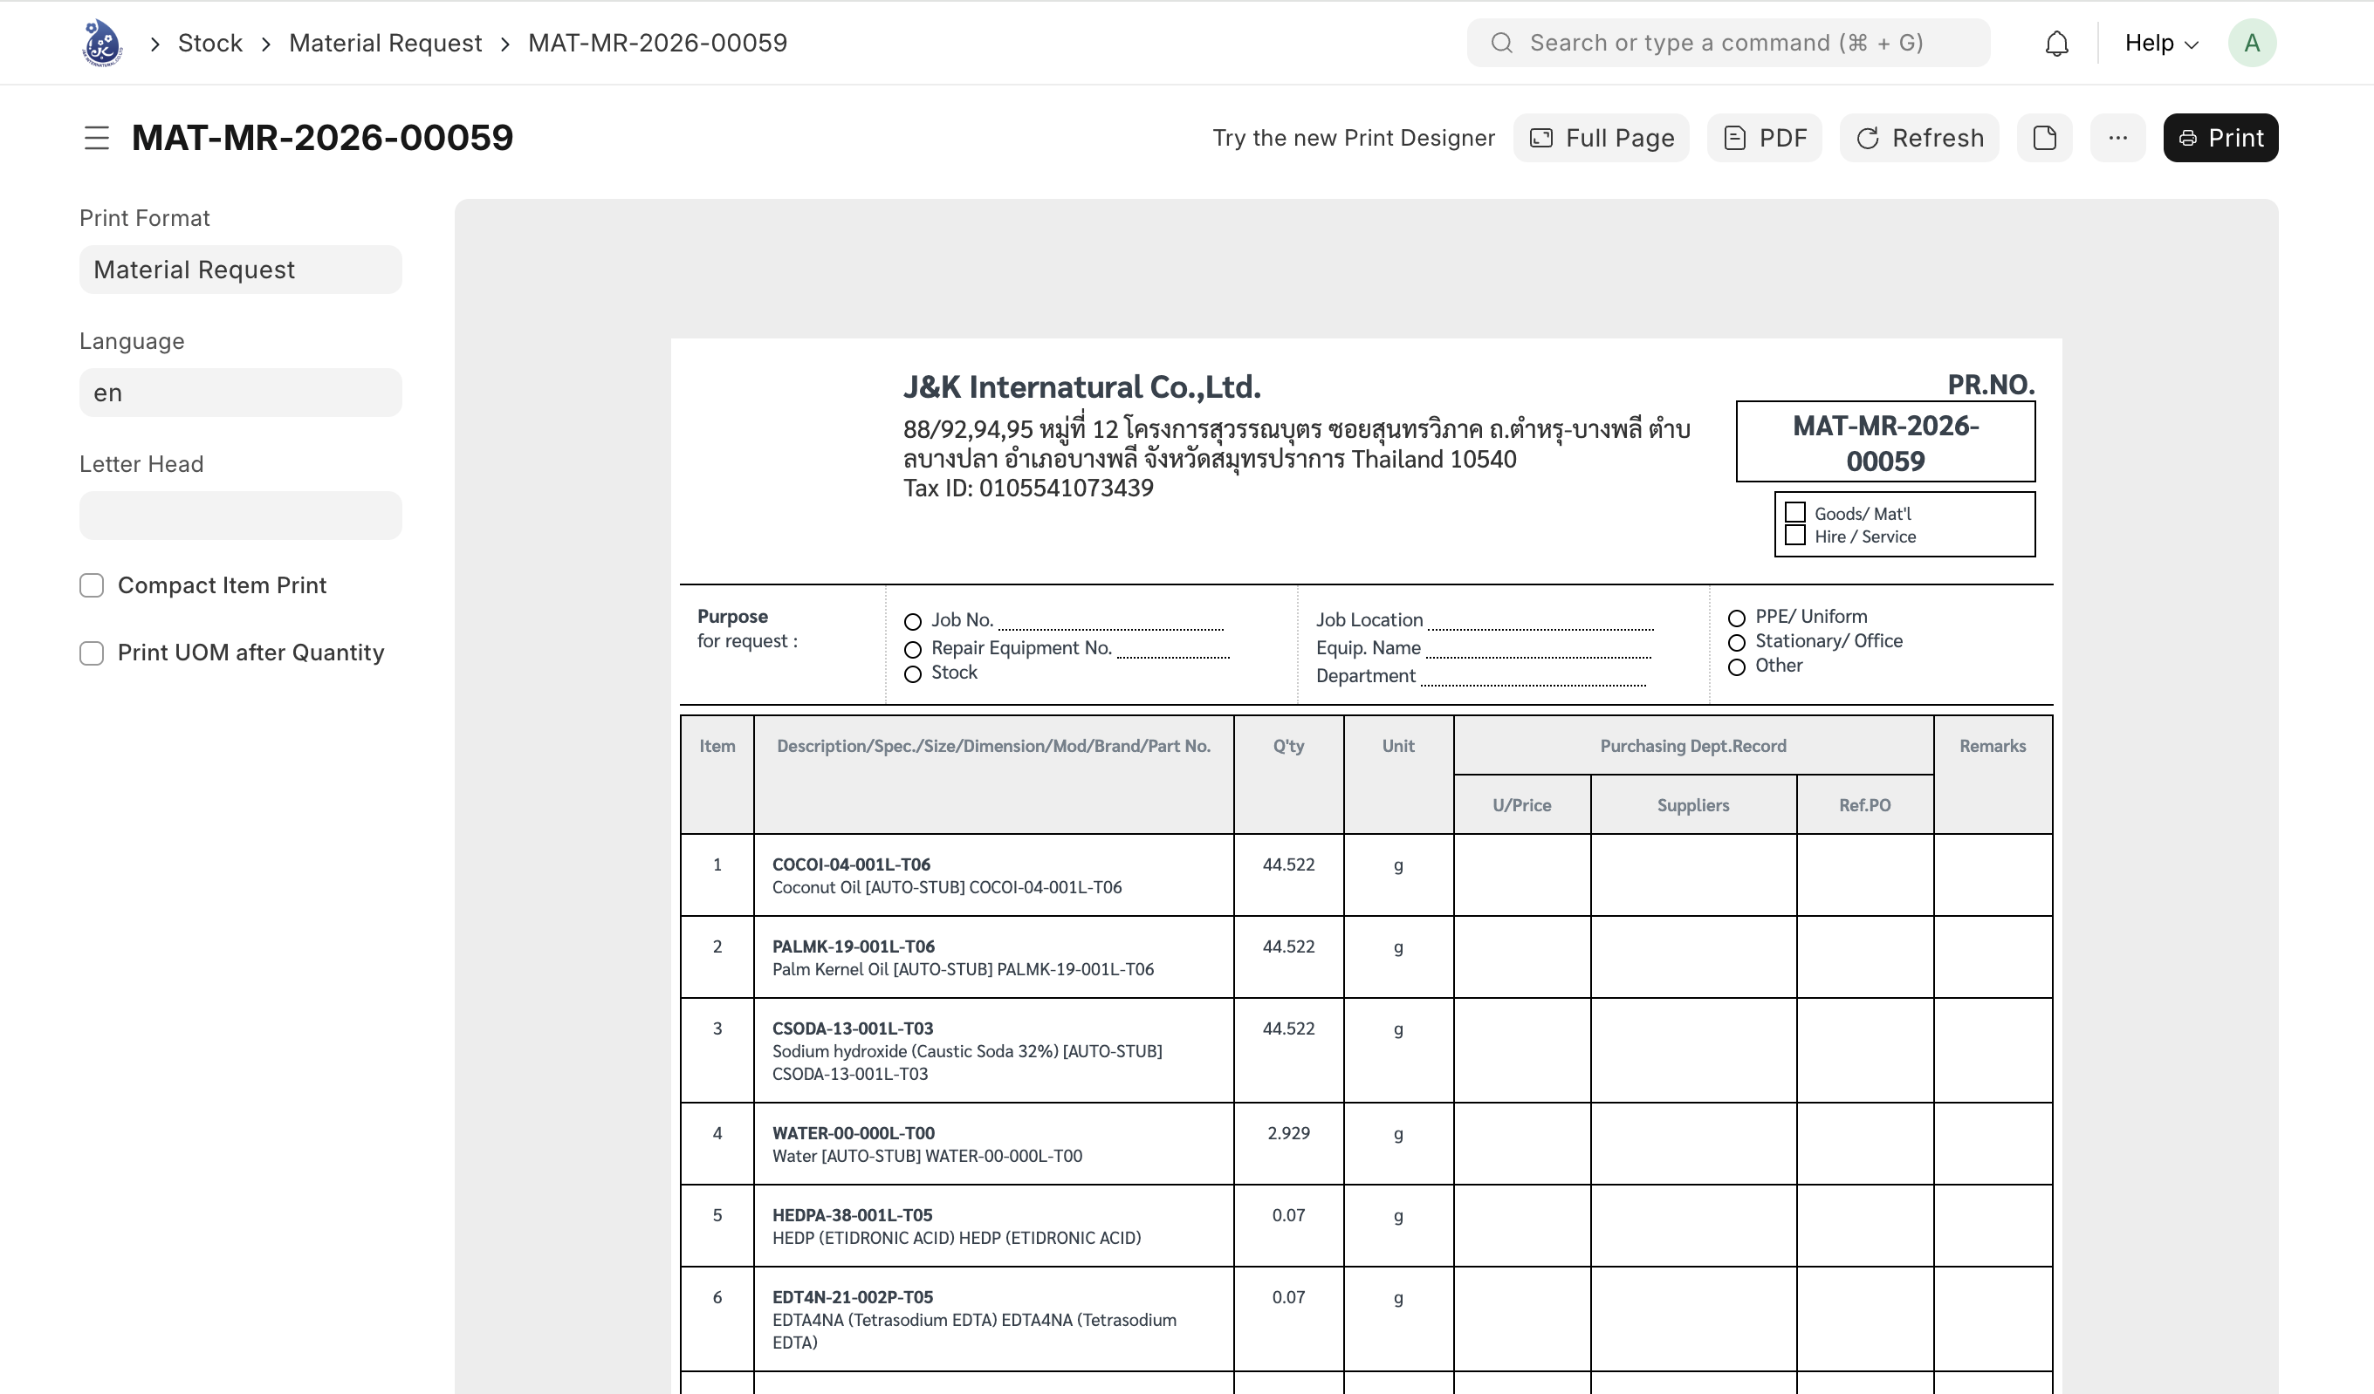Click the Purchasing Dept.Record header
Screen dimensions: 2374x1394
1693,746
